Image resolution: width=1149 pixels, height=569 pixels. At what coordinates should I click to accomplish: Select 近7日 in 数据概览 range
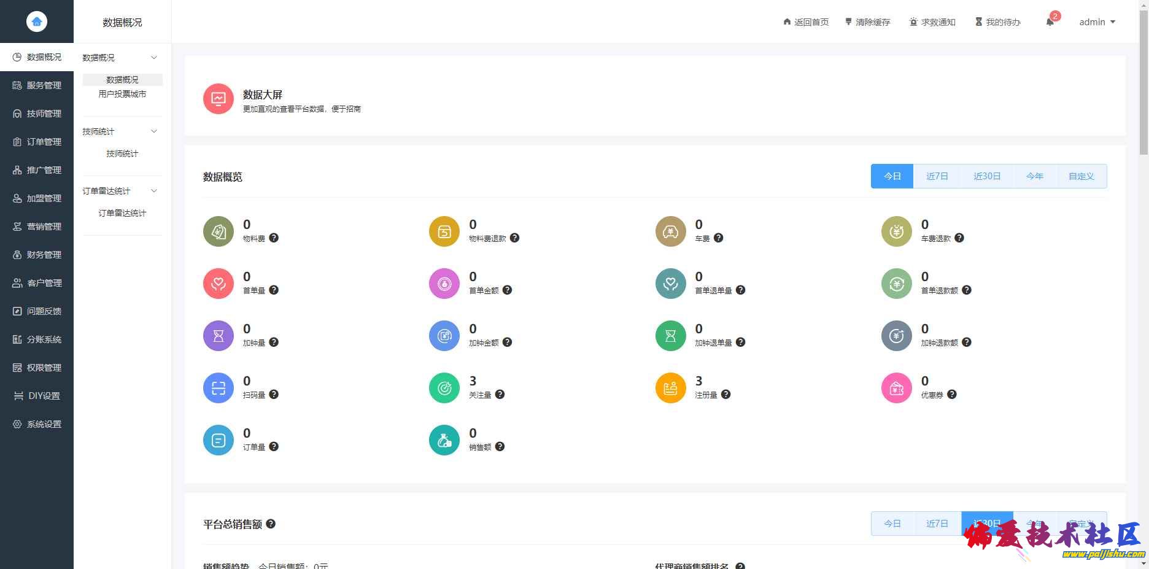tap(937, 176)
